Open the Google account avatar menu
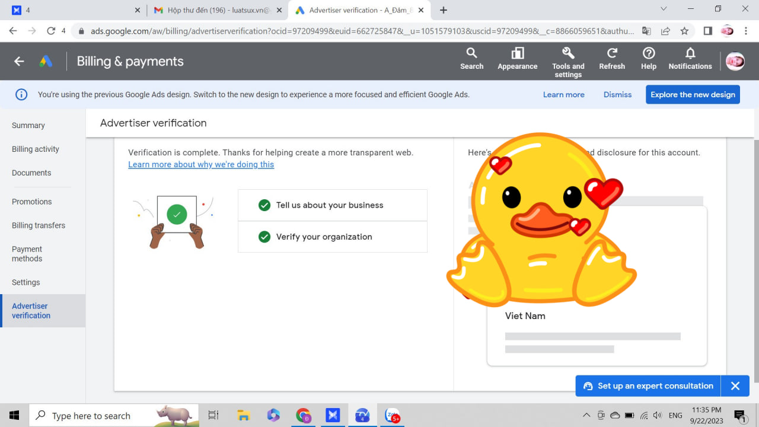This screenshot has width=759, height=427. 735,61
